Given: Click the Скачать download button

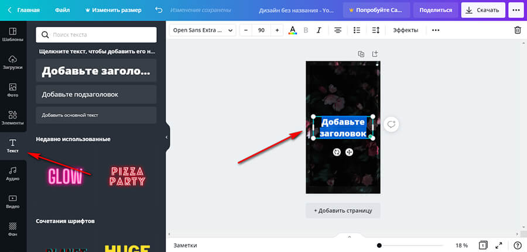Looking at the screenshot, I should pos(482,10).
